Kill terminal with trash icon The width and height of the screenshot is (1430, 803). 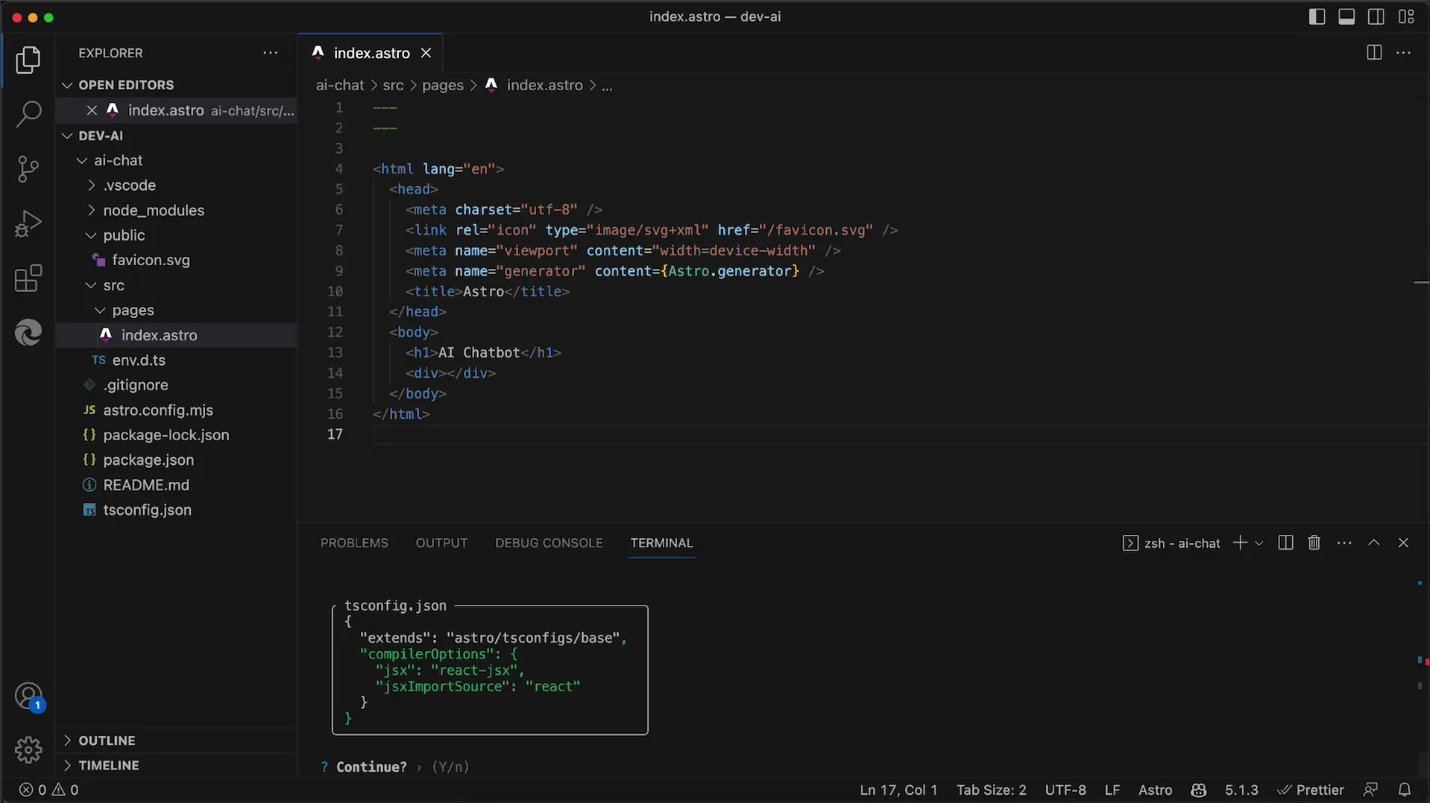pyautogui.click(x=1314, y=543)
